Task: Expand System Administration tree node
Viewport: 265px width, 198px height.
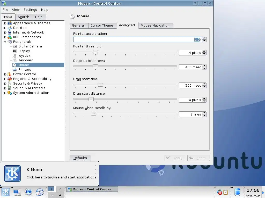Action: click(x=5, y=93)
